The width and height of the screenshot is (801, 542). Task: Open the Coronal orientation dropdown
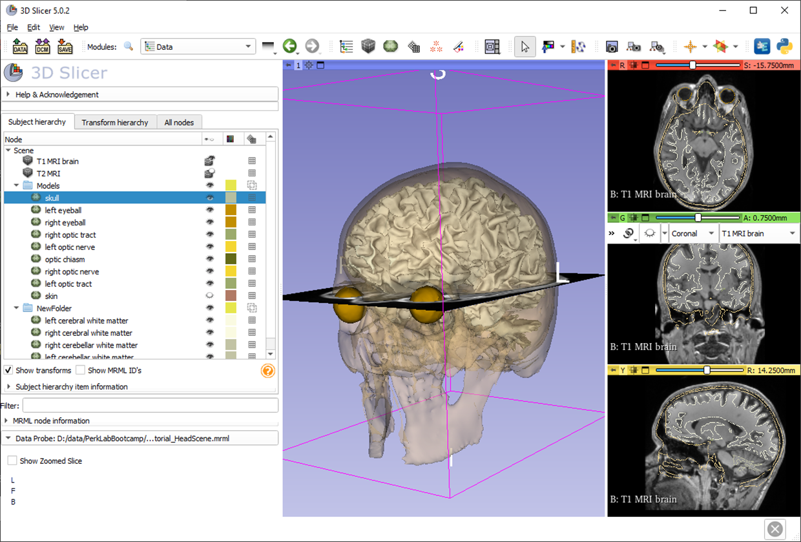click(x=692, y=233)
